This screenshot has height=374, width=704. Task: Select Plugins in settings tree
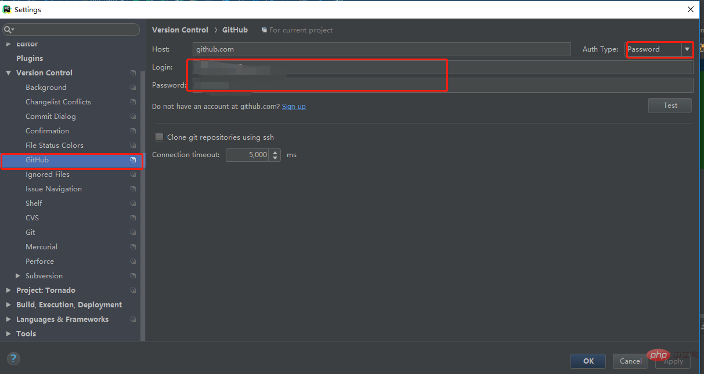coord(30,59)
